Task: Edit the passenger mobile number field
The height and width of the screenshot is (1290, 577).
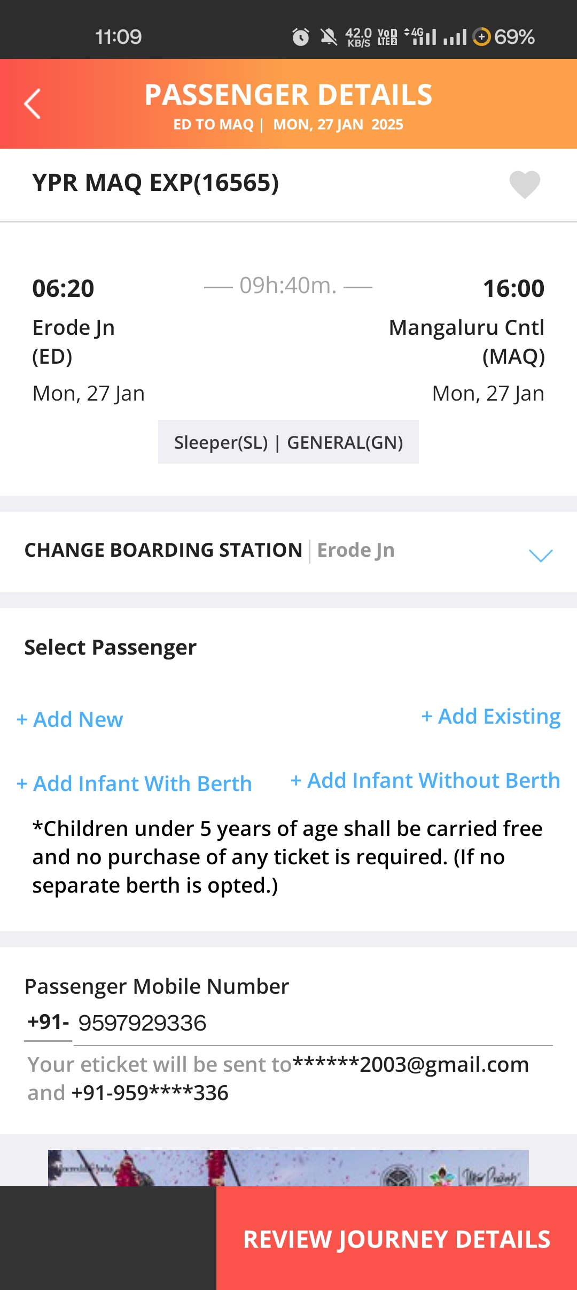Action: 313,1023
